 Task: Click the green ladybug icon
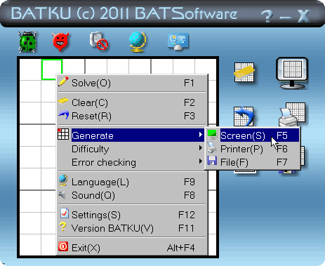point(28,42)
